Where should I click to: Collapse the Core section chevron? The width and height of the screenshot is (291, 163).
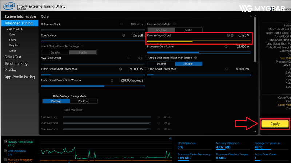(251, 16)
